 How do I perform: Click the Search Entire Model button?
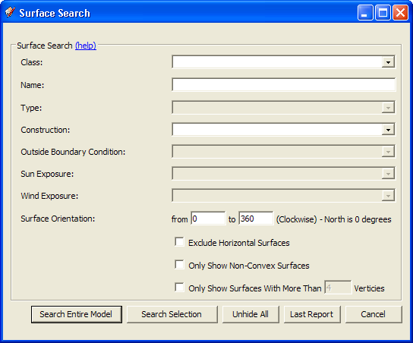pyautogui.click(x=77, y=314)
